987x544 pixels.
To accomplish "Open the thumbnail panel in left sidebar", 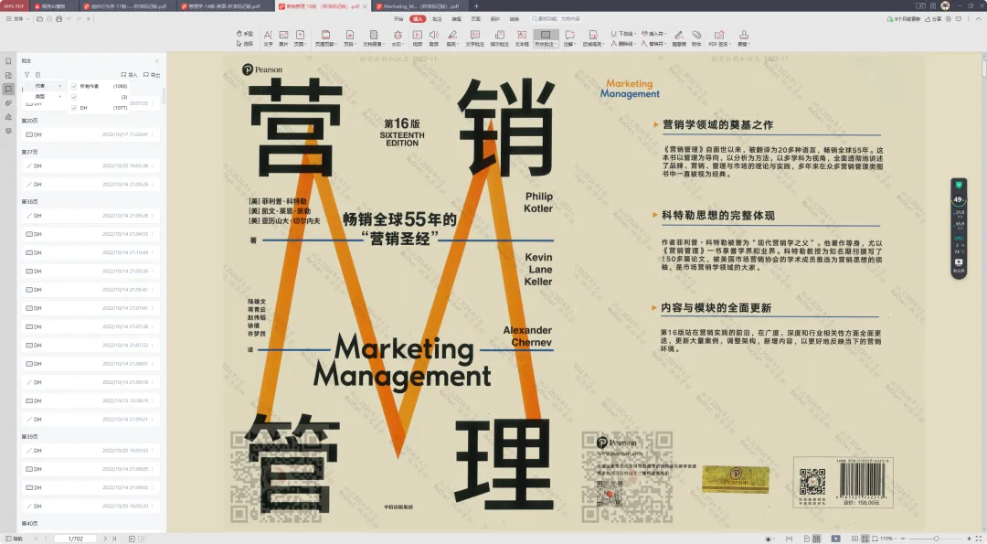I will pos(8,75).
